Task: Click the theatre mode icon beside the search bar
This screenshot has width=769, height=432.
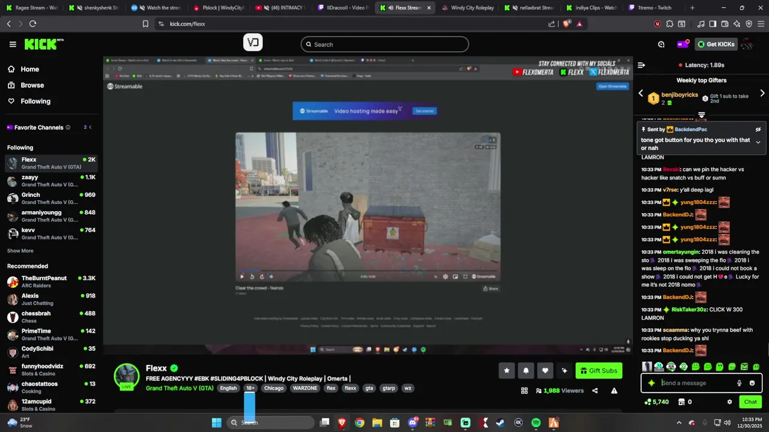Action: pyautogui.click(x=253, y=43)
